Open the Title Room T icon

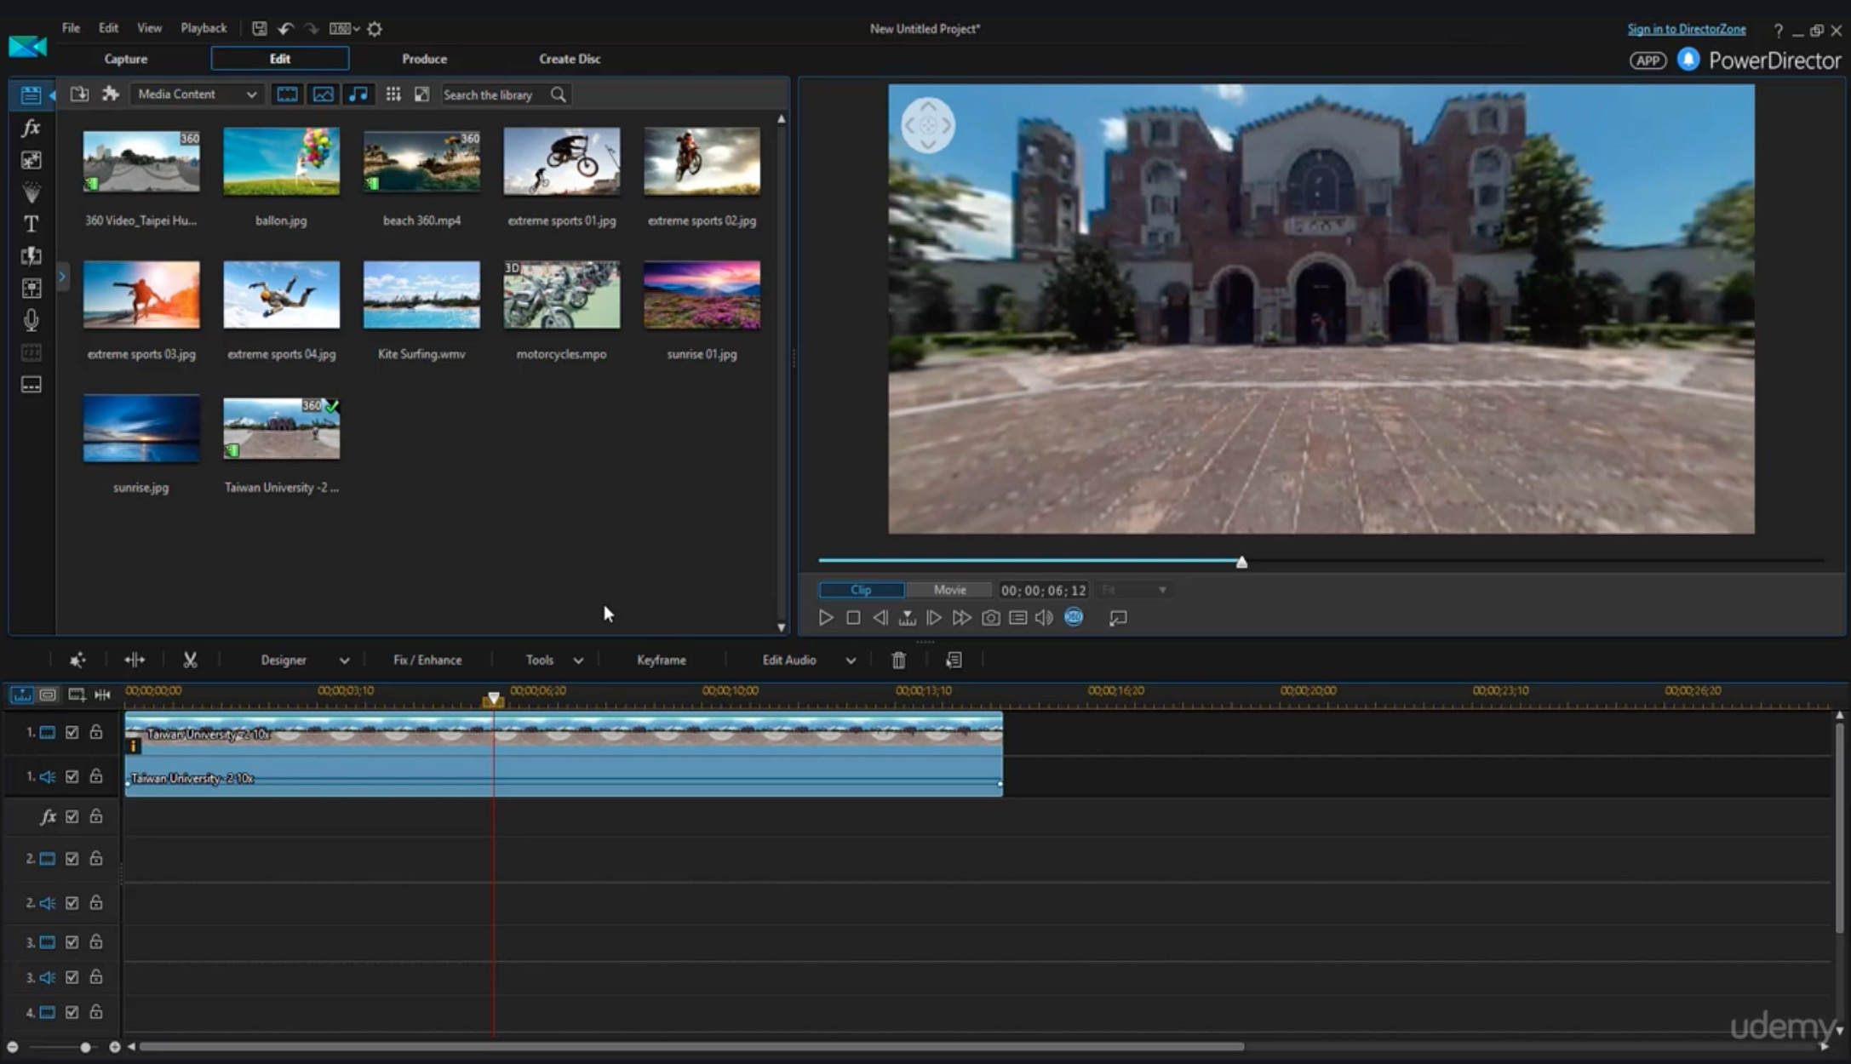(x=31, y=224)
